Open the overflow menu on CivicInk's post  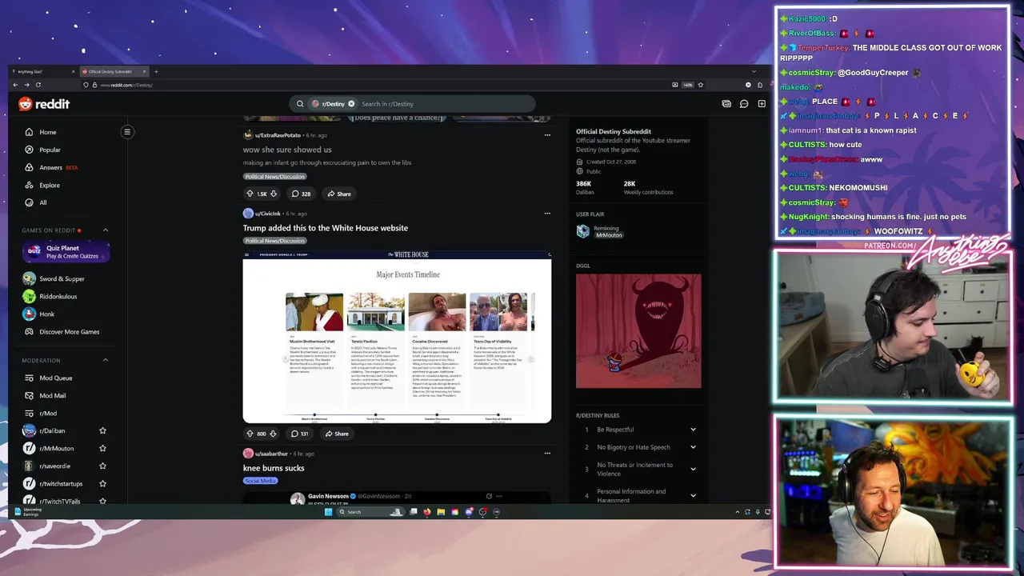tap(547, 214)
